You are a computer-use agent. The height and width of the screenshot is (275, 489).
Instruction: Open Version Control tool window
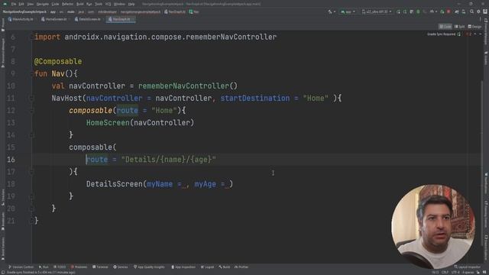pyautogui.click(x=21, y=267)
